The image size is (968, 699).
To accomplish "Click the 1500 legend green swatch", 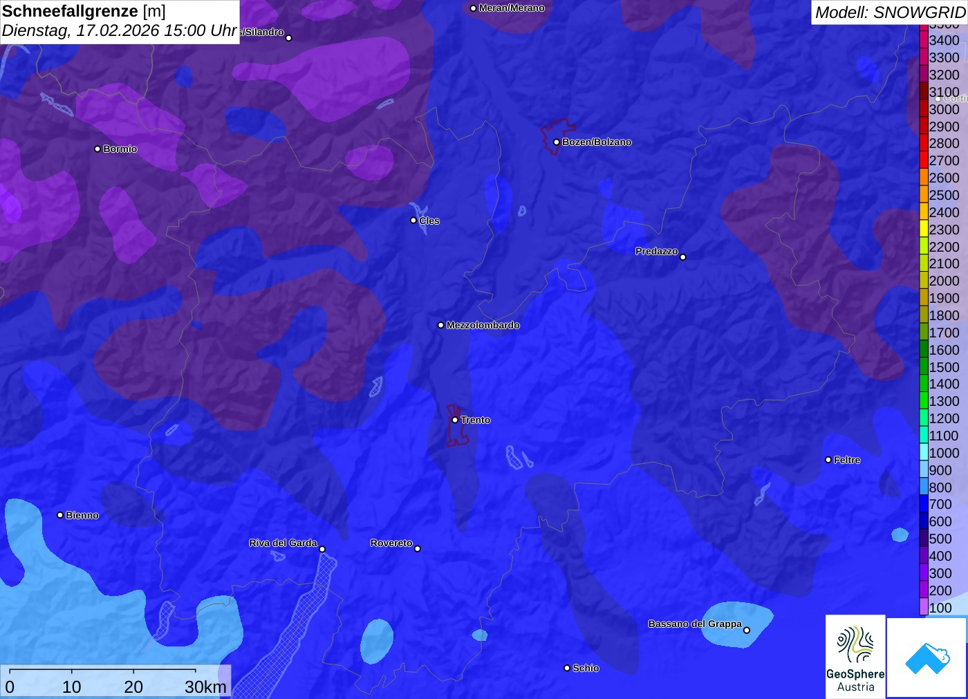I will tap(924, 367).
